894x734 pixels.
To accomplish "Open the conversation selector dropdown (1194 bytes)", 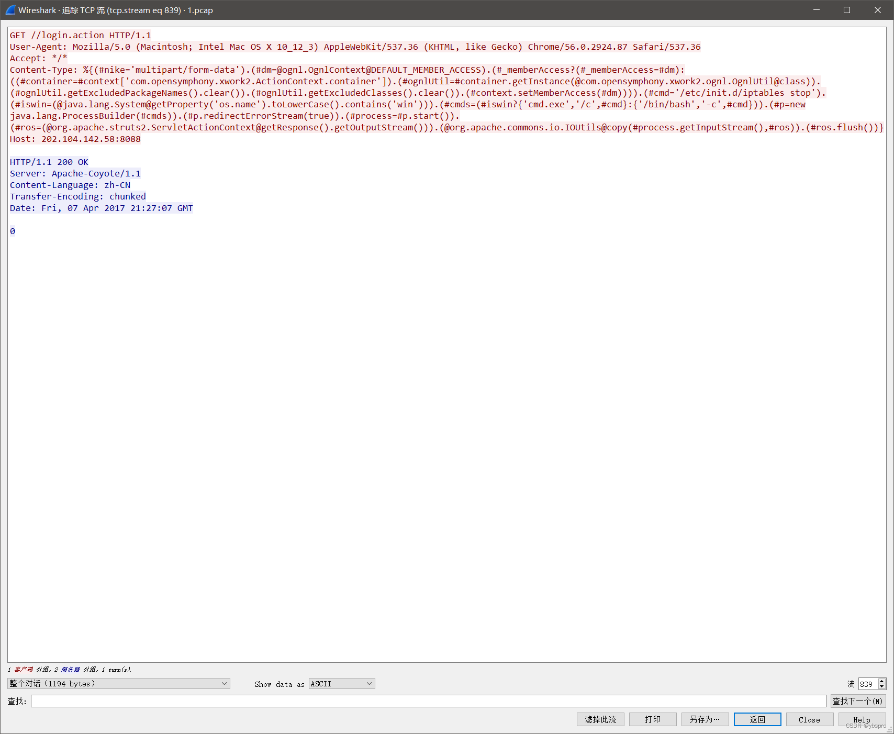I will coord(118,684).
